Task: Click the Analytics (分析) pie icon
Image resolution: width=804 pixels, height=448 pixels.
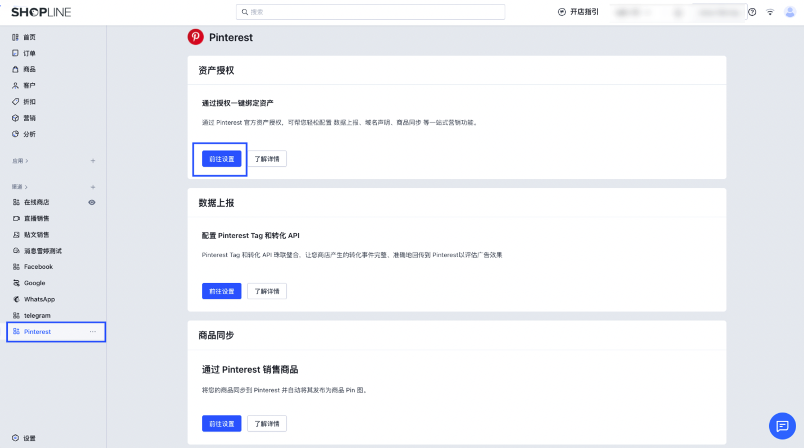Action: [x=16, y=134]
